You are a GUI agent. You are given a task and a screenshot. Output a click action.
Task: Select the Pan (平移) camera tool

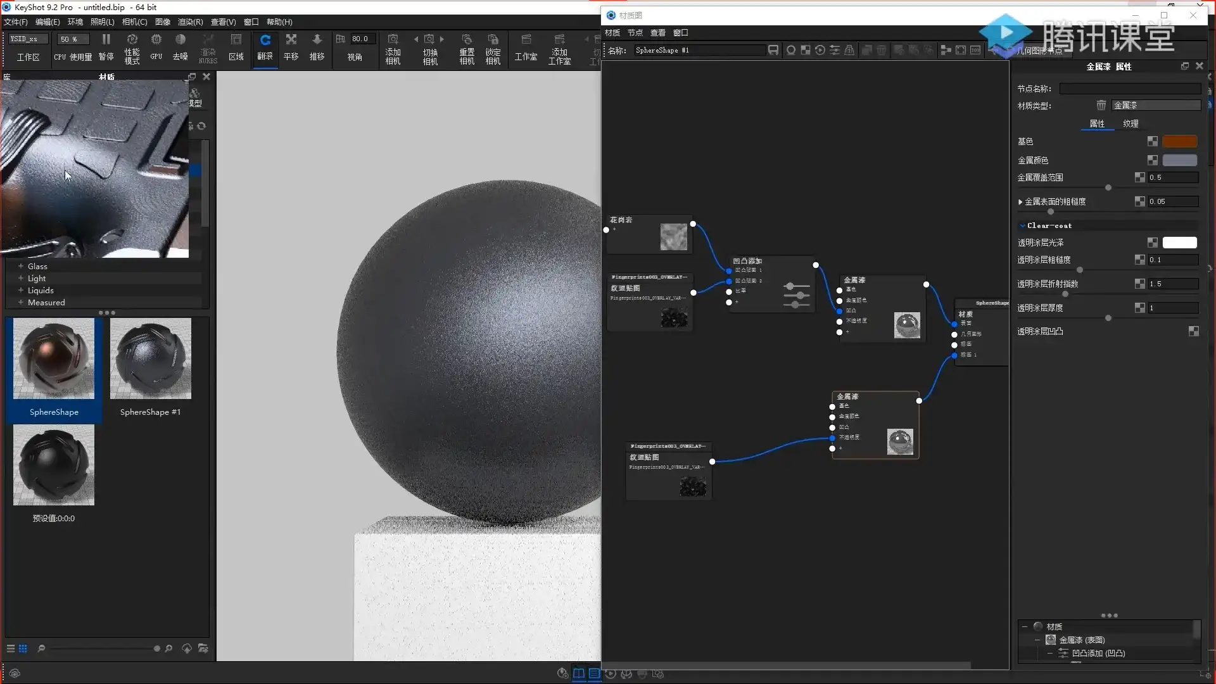[x=291, y=40]
